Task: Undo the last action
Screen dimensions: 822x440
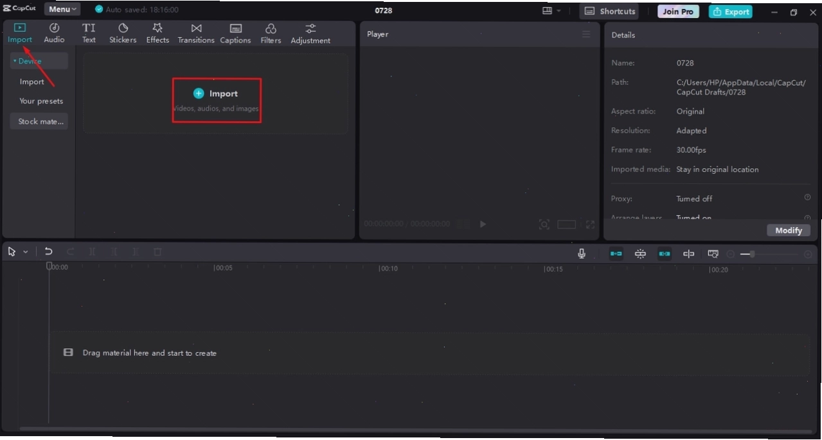Action: click(48, 252)
